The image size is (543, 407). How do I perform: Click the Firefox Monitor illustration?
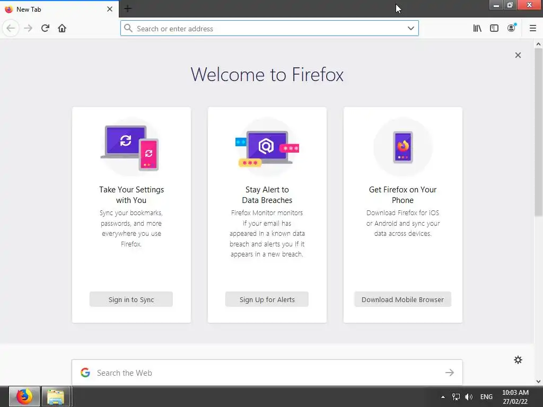click(267, 148)
